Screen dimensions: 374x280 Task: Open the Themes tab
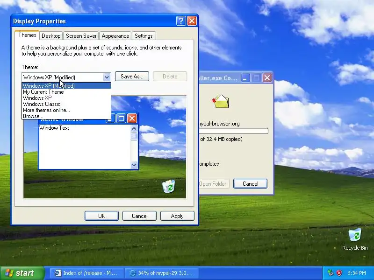click(x=27, y=35)
